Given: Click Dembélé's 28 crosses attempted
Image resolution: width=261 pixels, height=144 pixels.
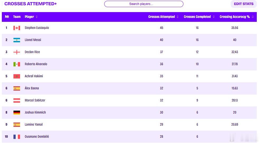Looking at the screenshot, I should coord(162,137).
